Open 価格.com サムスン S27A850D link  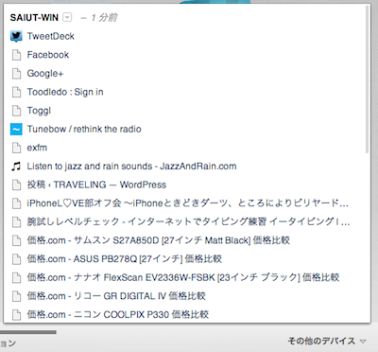[x=159, y=240]
